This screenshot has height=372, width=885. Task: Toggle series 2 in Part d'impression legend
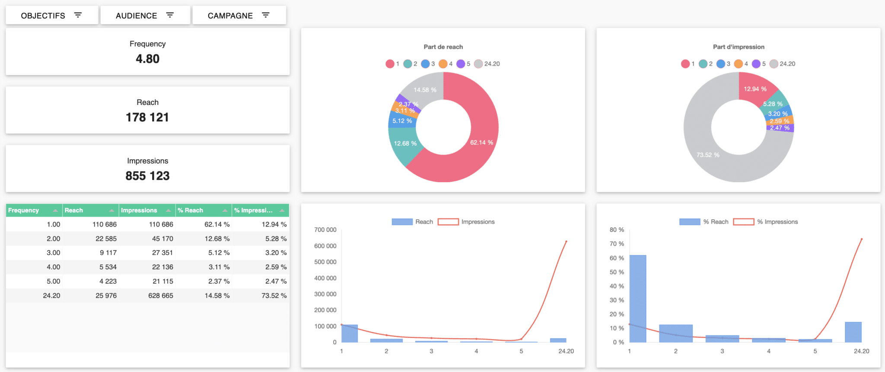[706, 64]
